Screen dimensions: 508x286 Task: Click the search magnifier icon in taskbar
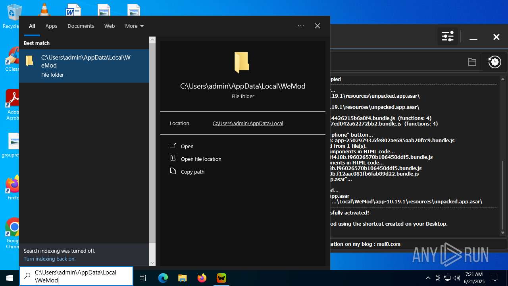27,276
